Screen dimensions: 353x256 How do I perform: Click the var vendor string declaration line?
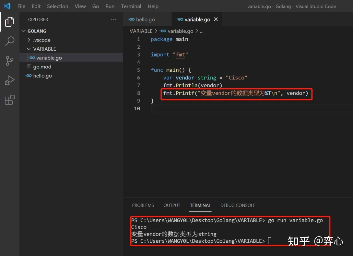pos(205,78)
